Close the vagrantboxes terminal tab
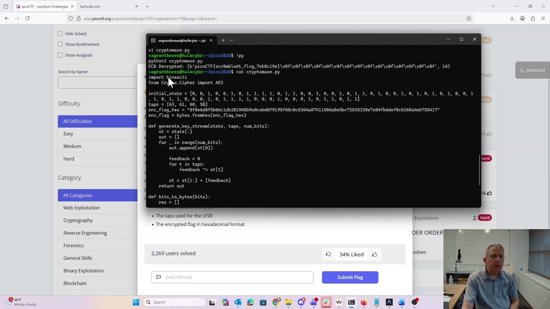This screenshot has height=309, width=550. click(211, 40)
